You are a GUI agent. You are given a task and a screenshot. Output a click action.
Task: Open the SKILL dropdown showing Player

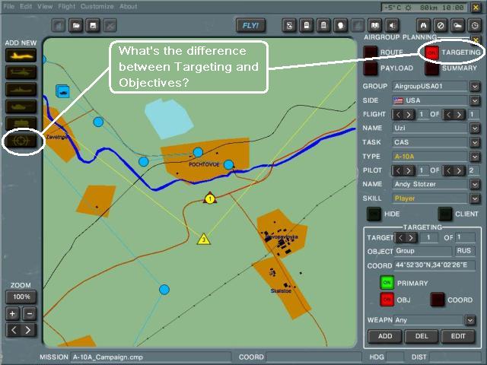(475, 198)
